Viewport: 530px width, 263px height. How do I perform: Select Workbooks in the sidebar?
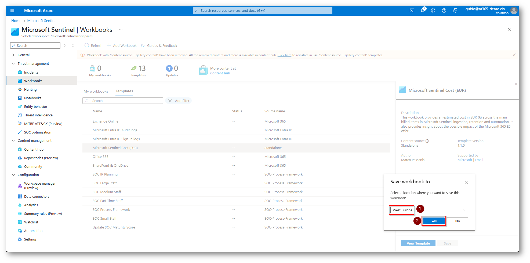coord(33,81)
